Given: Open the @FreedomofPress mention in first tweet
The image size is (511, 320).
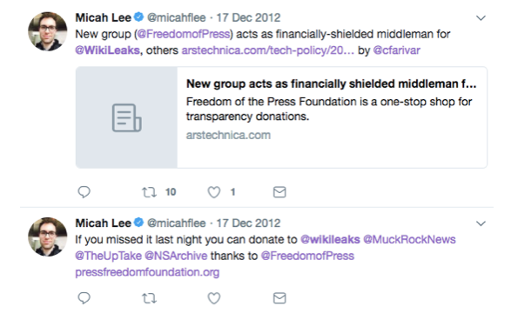Looking at the screenshot, I should (x=184, y=34).
